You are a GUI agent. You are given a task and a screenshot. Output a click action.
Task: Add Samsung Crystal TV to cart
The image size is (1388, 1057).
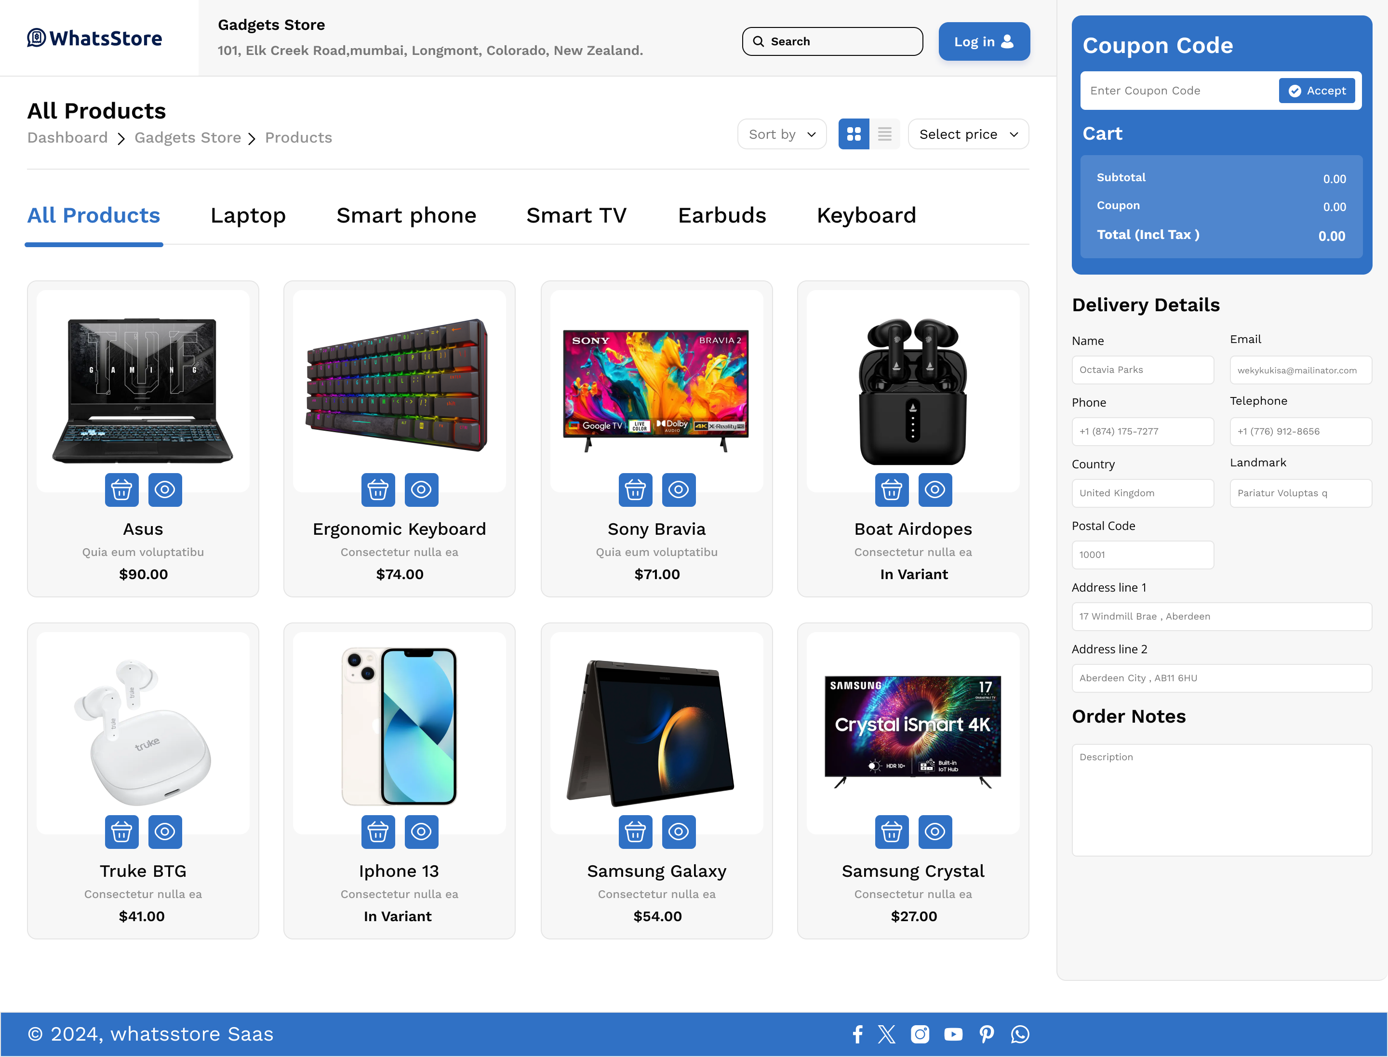coord(891,832)
